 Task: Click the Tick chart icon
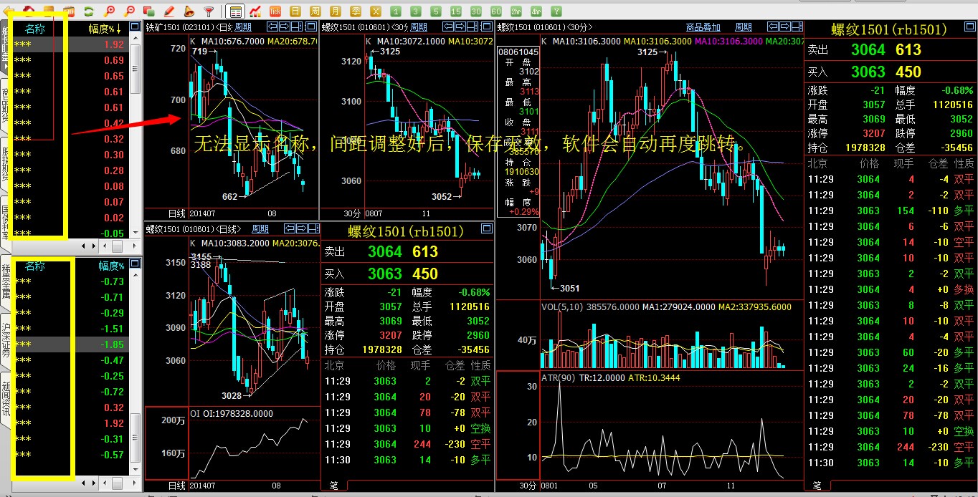pos(275,11)
